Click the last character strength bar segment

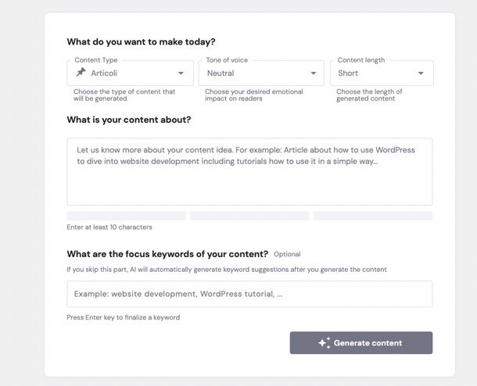(x=373, y=216)
